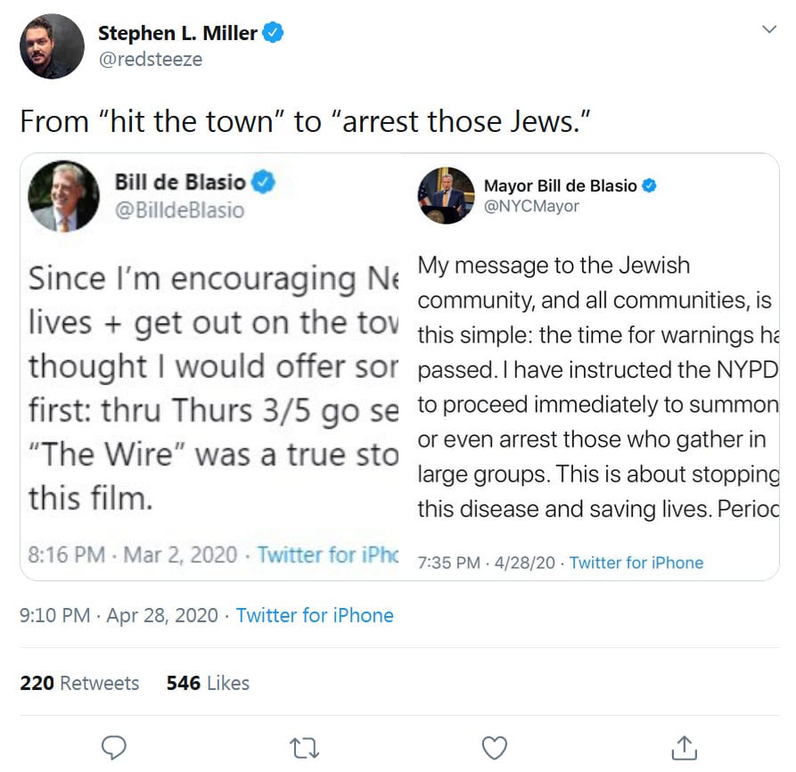
Task: Click Bill de Blasio's verified badge
Action: pos(263,183)
